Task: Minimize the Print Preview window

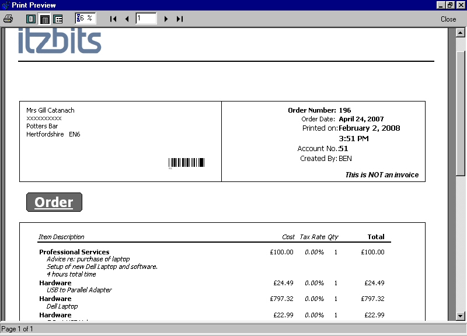Action: tap(441, 5)
